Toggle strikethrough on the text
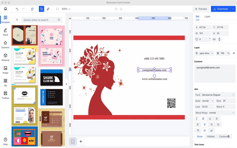The width and height of the screenshot is (237, 148). pyautogui.click(x=217, y=119)
